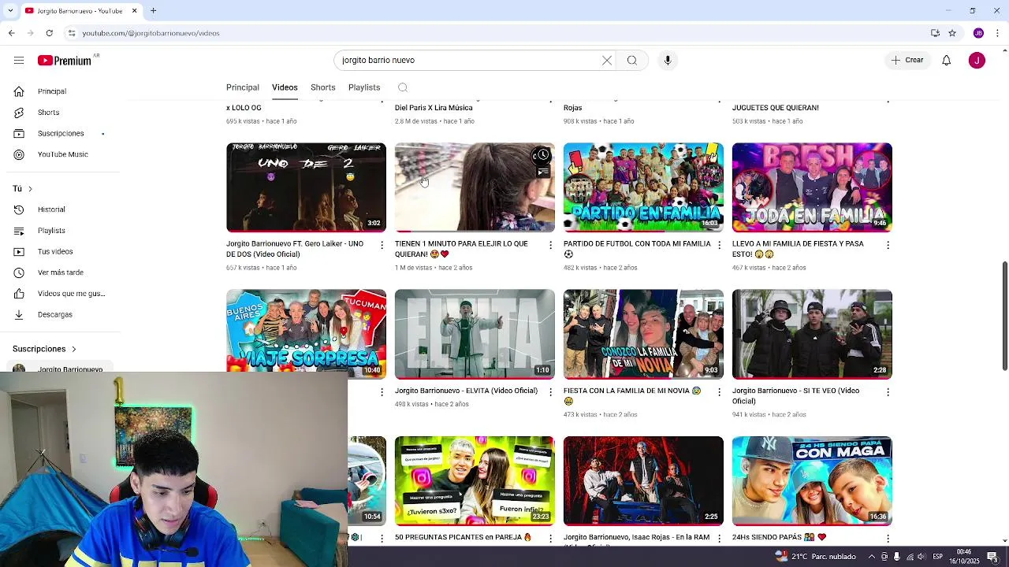Switch to the Shorts channel tab
Viewport: 1009px width, 567px height.
(x=323, y=87)
